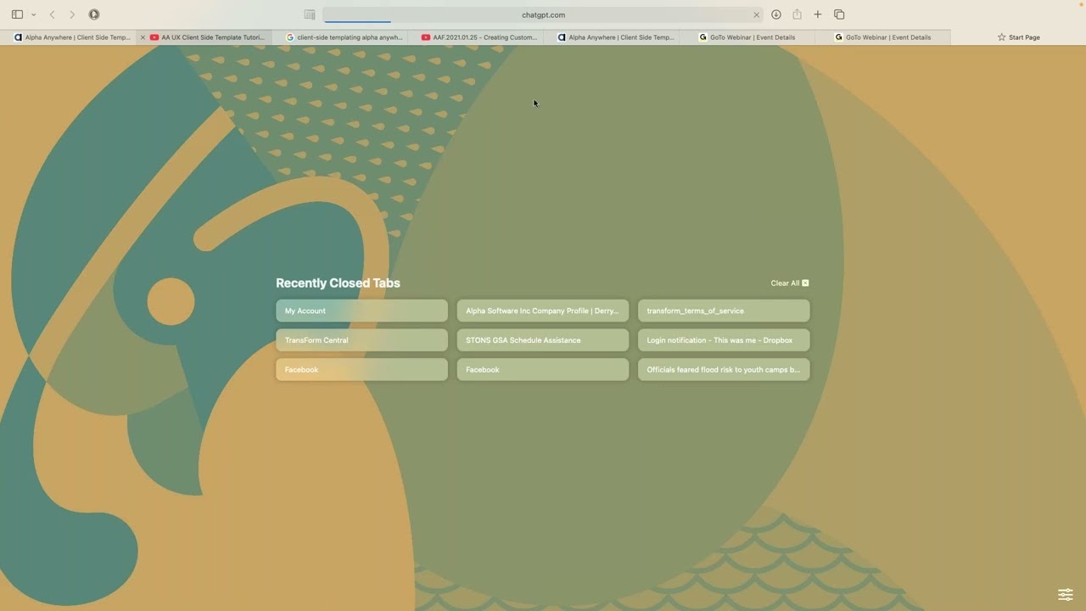Open the privacy extension icon in toolbar

[x=94, y=14]
